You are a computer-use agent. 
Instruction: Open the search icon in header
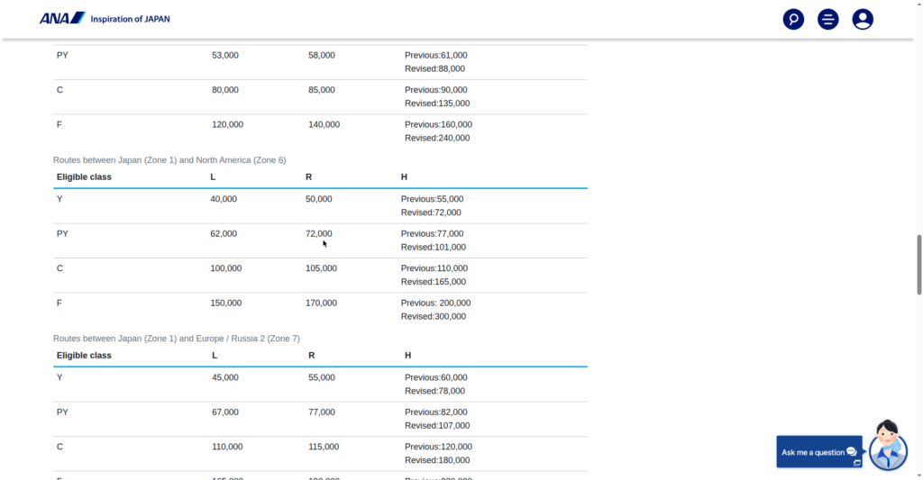tap(793, 20)
